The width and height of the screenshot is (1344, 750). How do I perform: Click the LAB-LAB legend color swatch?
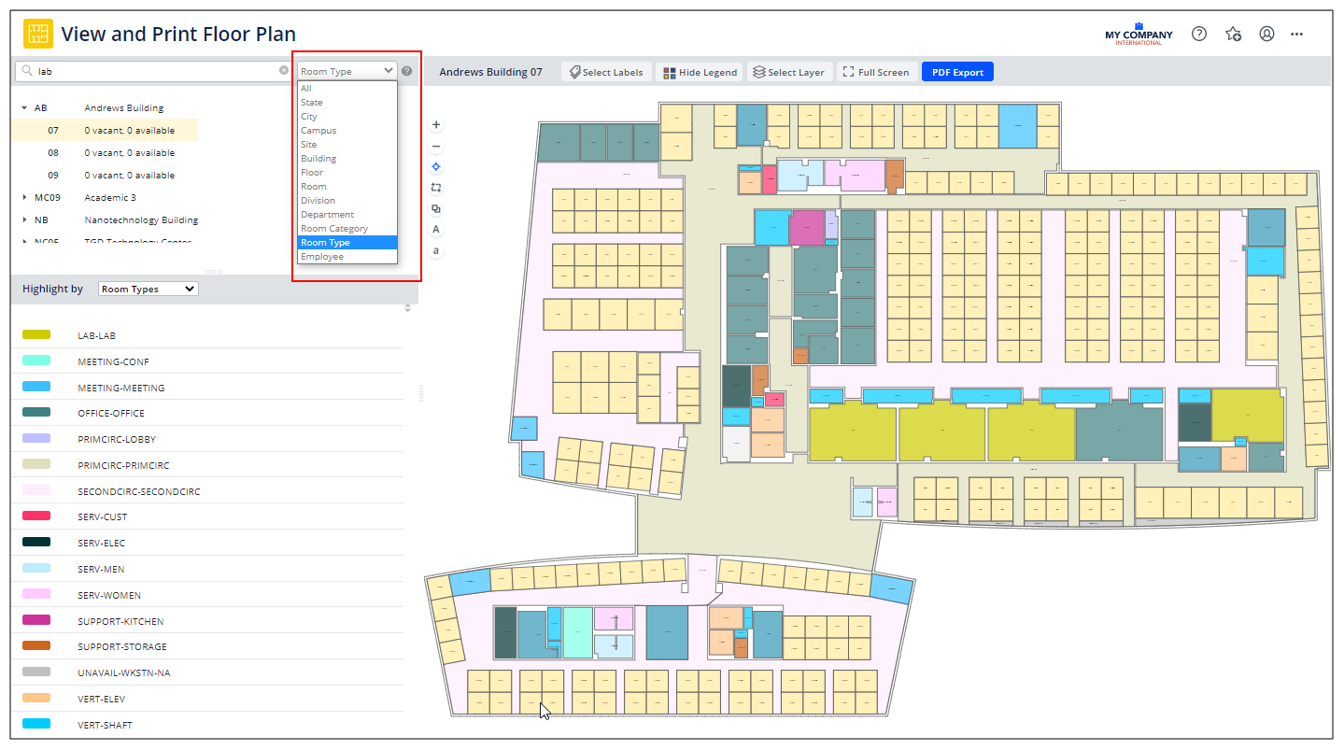pyautogui.click(x=36, y=334)
